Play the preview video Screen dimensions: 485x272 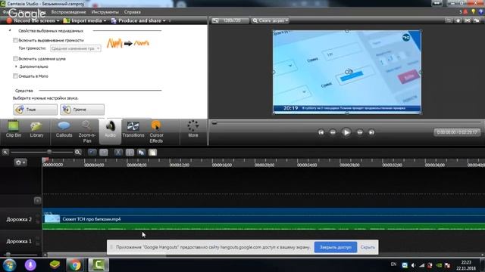(346, 132)
